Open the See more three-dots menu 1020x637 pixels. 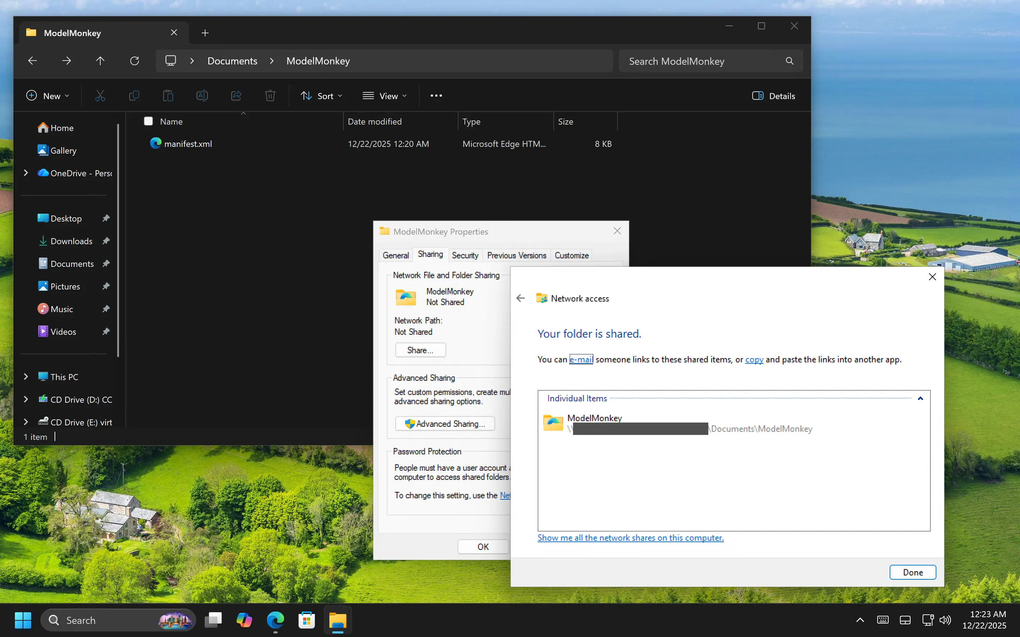click(436, 96)
